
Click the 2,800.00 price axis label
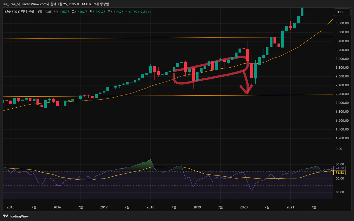pyautogui.click(x=342, y=67)
